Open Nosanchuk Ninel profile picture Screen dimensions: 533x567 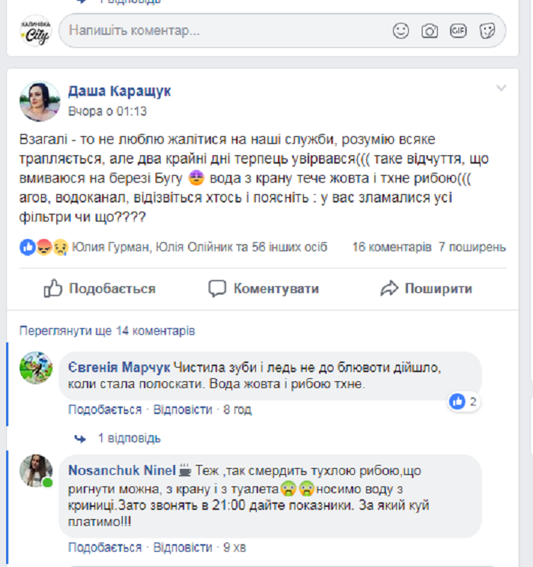pyautogui.click(x=36, y=471)
